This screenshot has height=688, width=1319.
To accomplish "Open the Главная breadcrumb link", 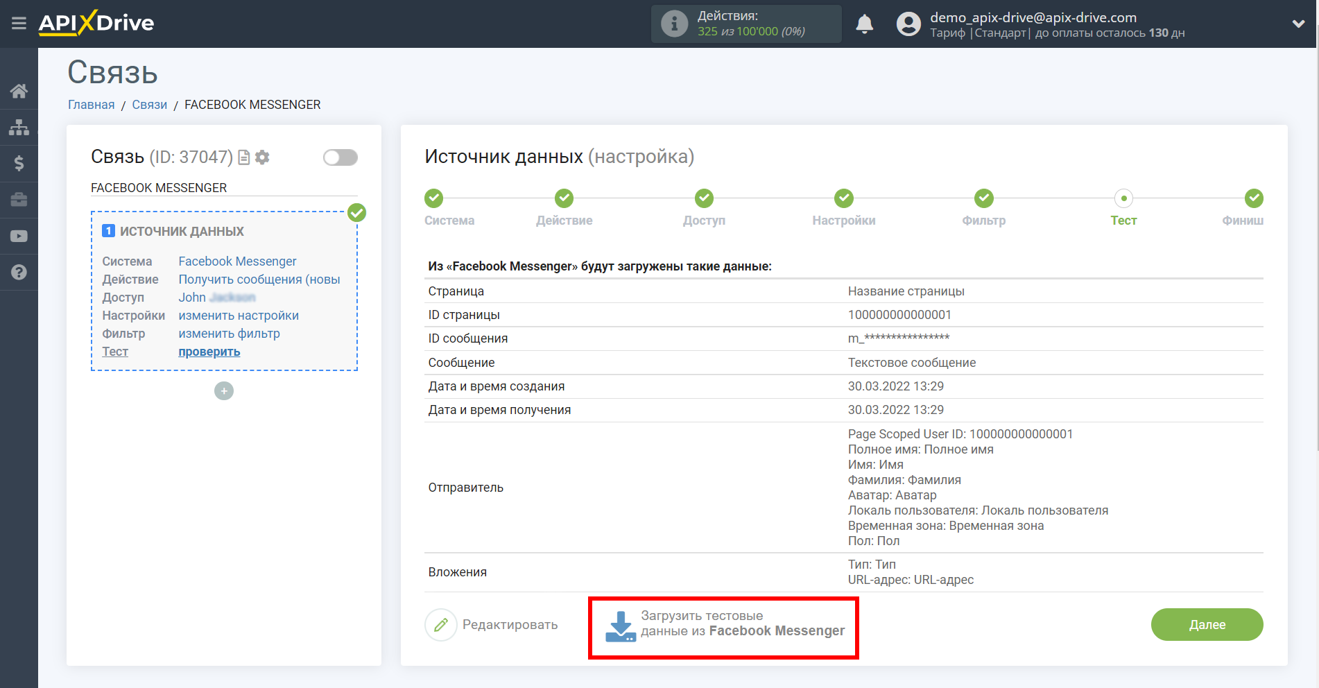I will pyautogui.click(x=92, y=105).
